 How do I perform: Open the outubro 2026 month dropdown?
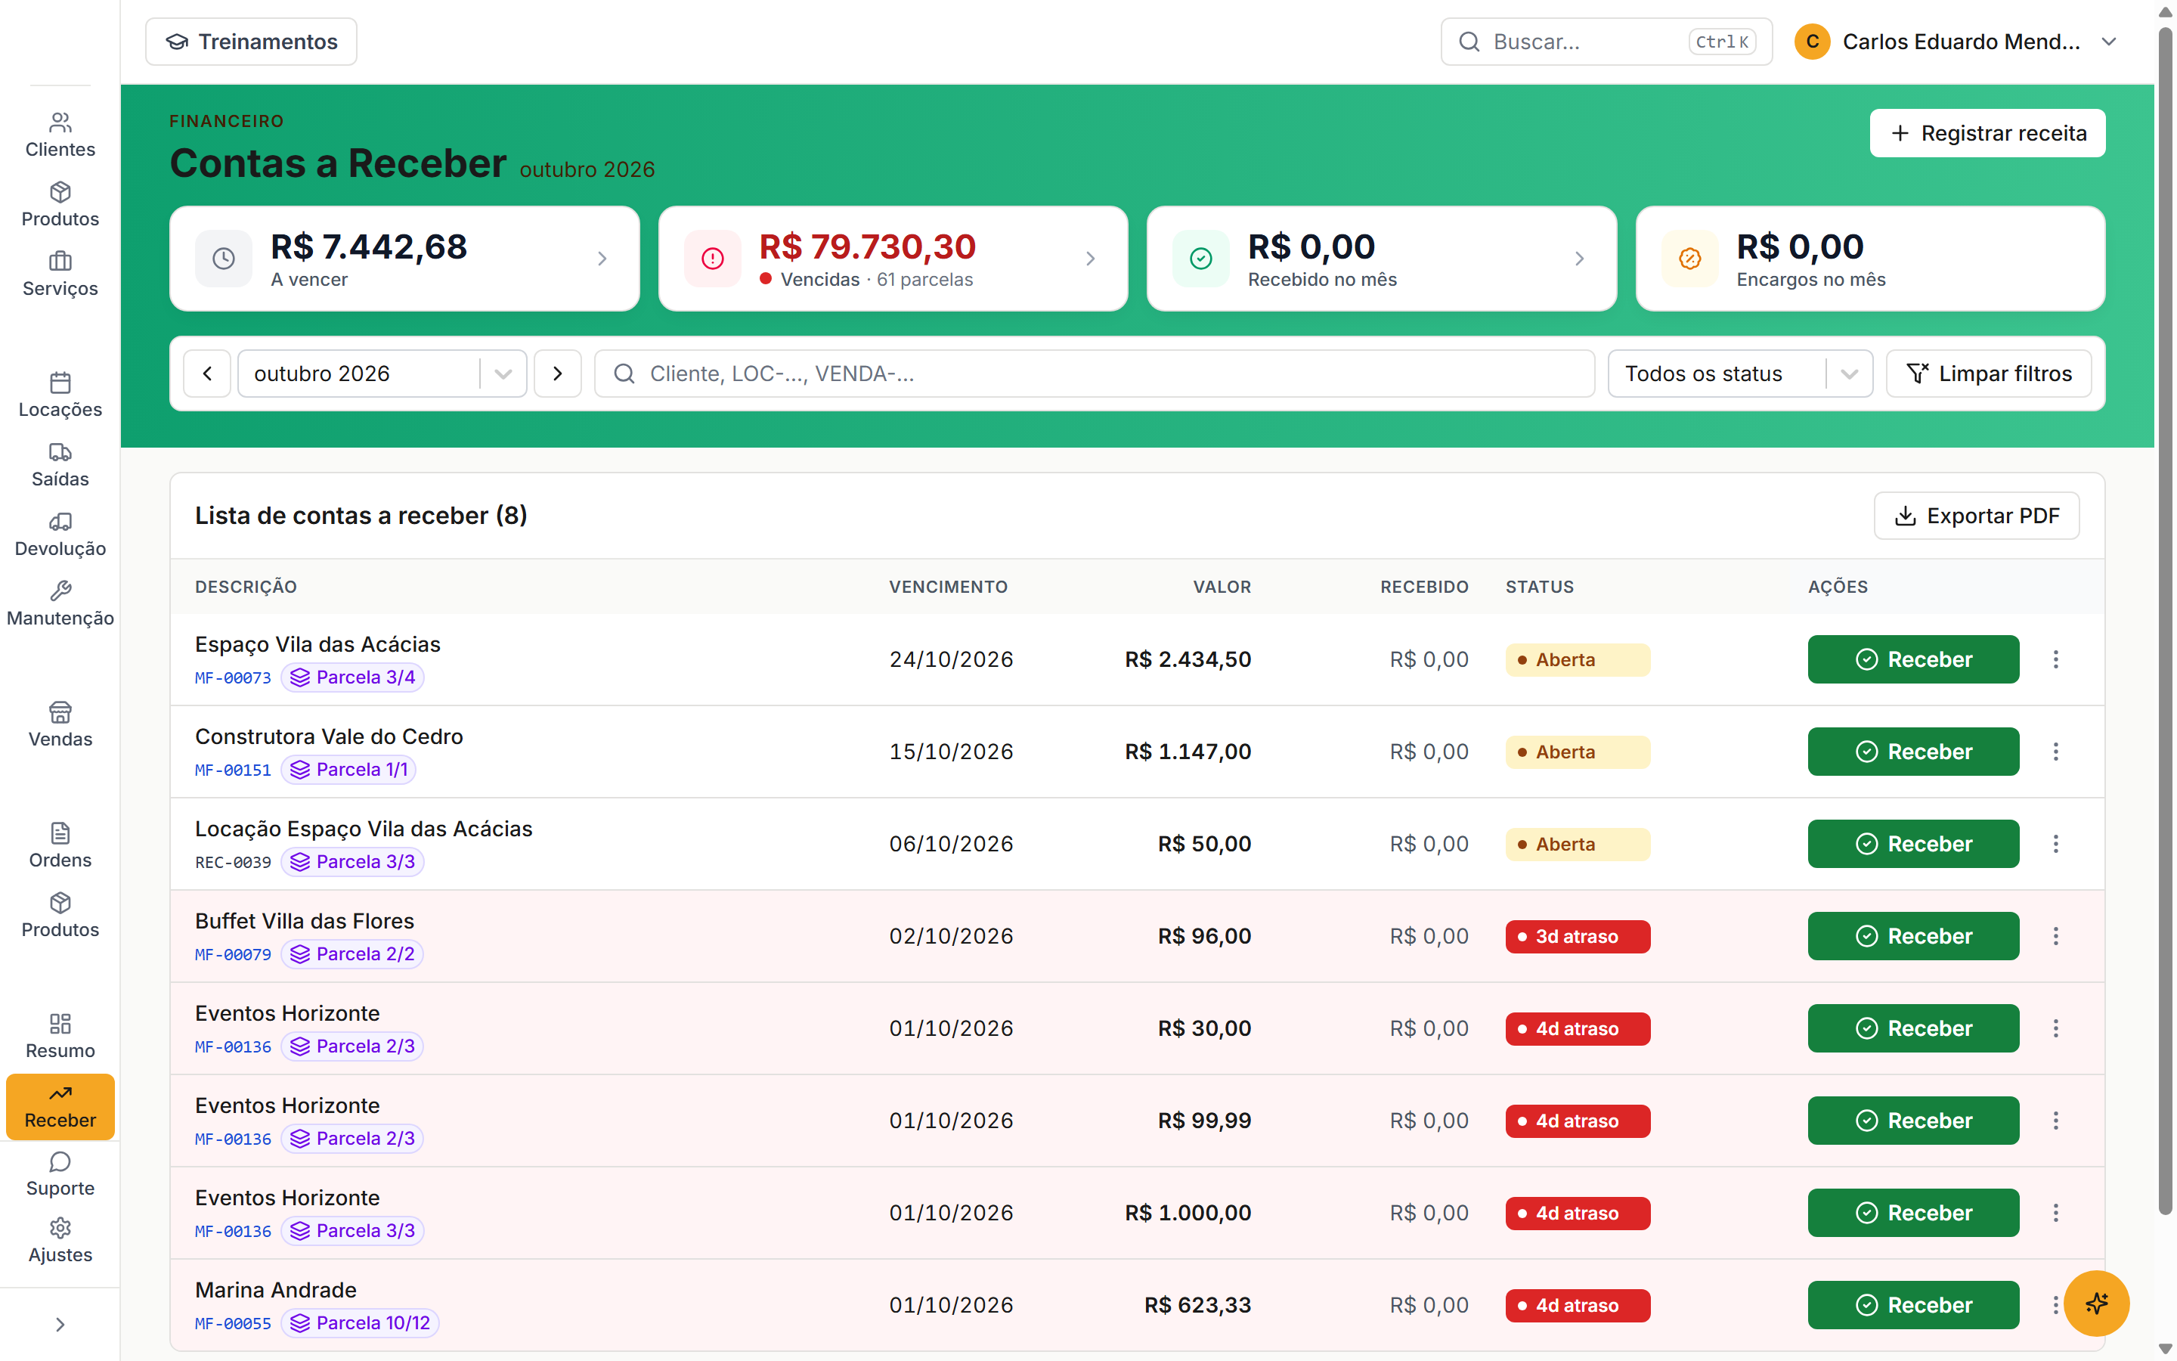click(382, 374)
